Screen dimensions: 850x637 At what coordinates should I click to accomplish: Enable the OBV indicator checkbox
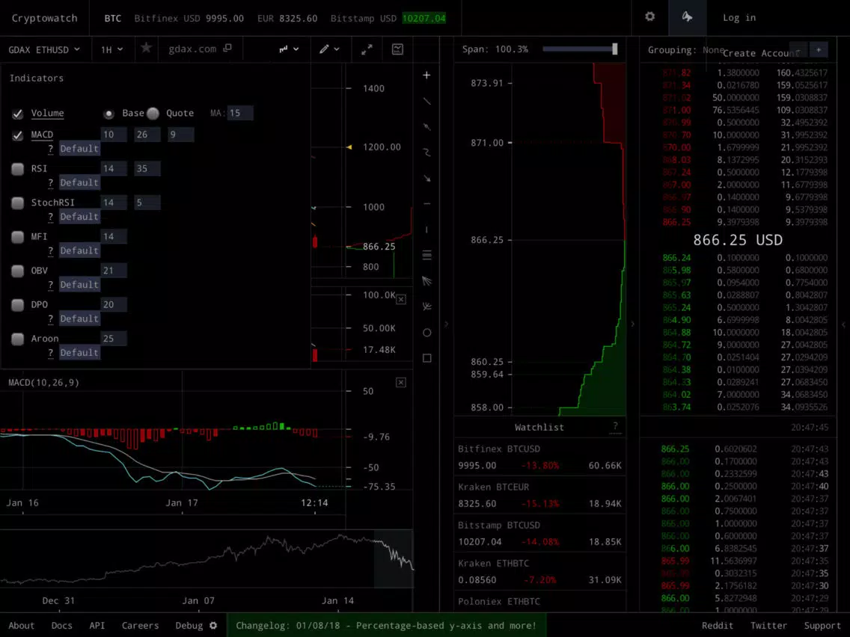(x=17, y=271)
